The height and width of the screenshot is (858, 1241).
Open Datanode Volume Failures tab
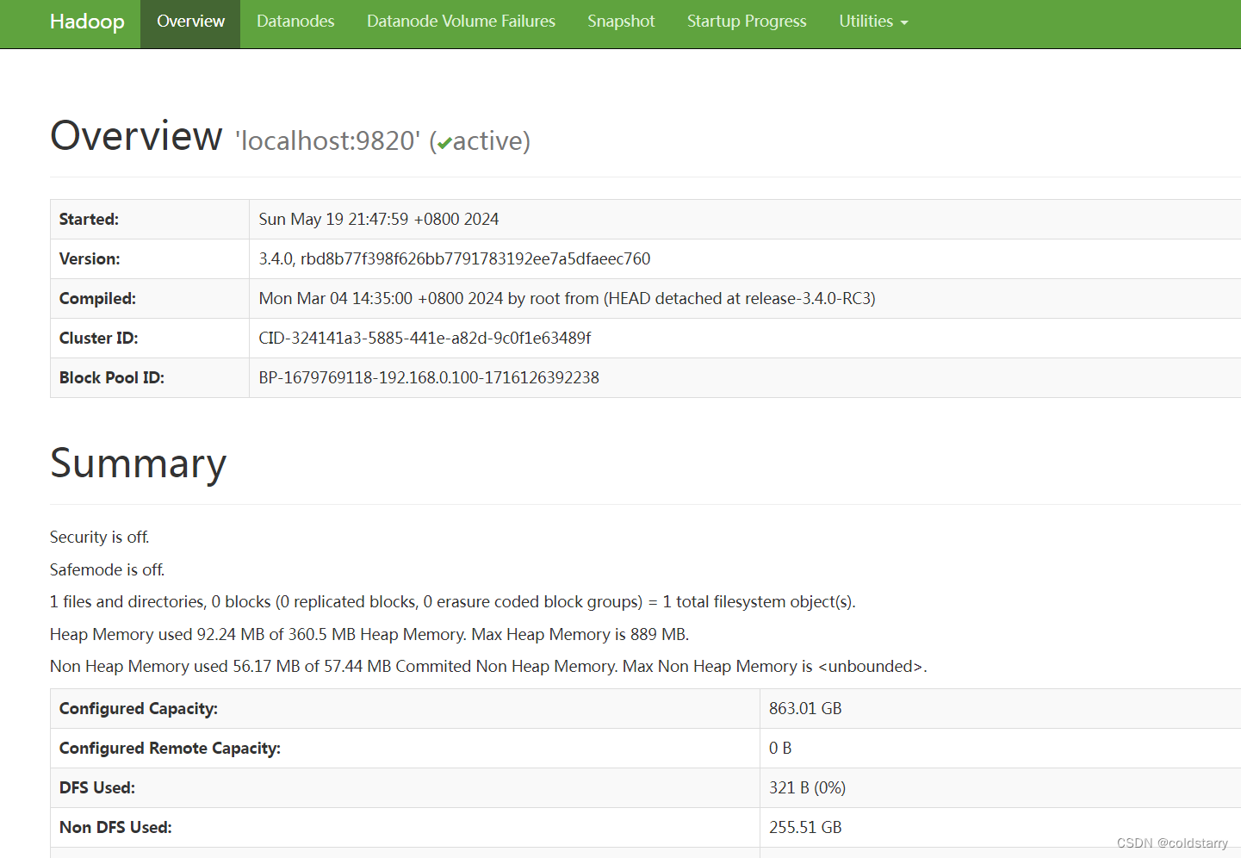(x=461, y=22)
